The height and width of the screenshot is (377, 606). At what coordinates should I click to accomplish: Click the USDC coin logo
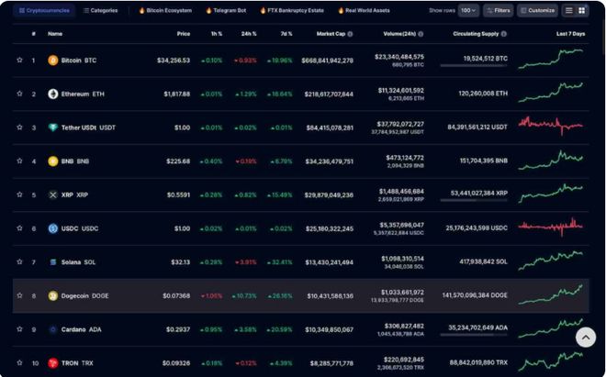pos(53,228)
